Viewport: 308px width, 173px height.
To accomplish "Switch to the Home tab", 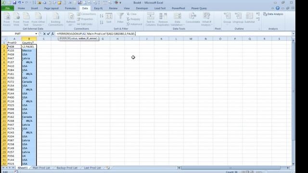I will [21, 8].
